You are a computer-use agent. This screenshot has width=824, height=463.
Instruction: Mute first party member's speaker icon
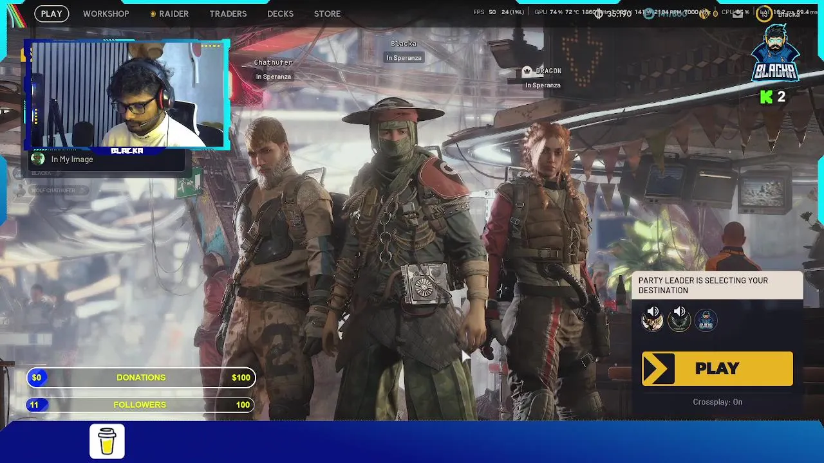653,311
